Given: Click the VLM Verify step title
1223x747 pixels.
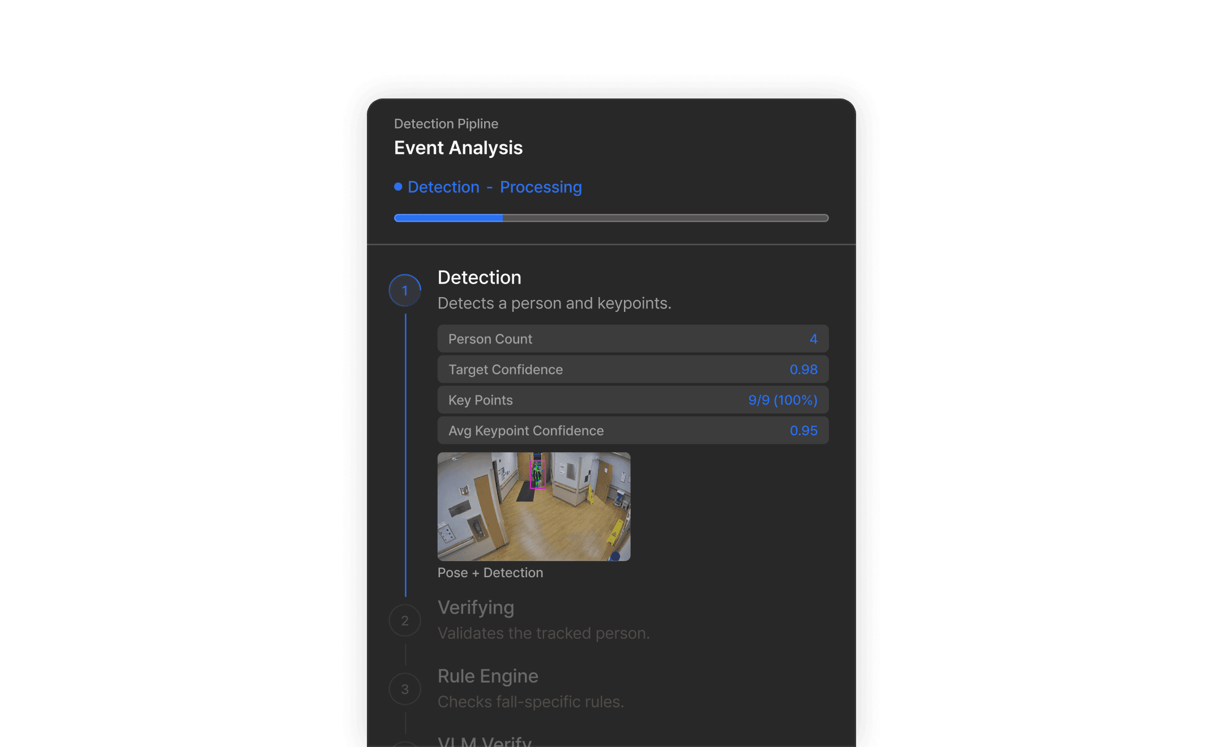Looking at the screenshot, I should [485, 741].
